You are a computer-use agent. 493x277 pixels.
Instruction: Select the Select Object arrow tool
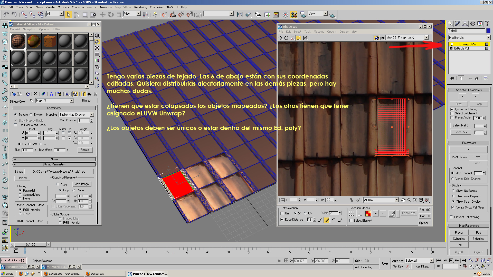(68, 15)
